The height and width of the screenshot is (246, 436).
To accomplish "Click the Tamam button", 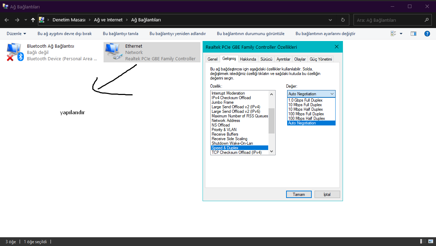I will [x=299, y=194].
